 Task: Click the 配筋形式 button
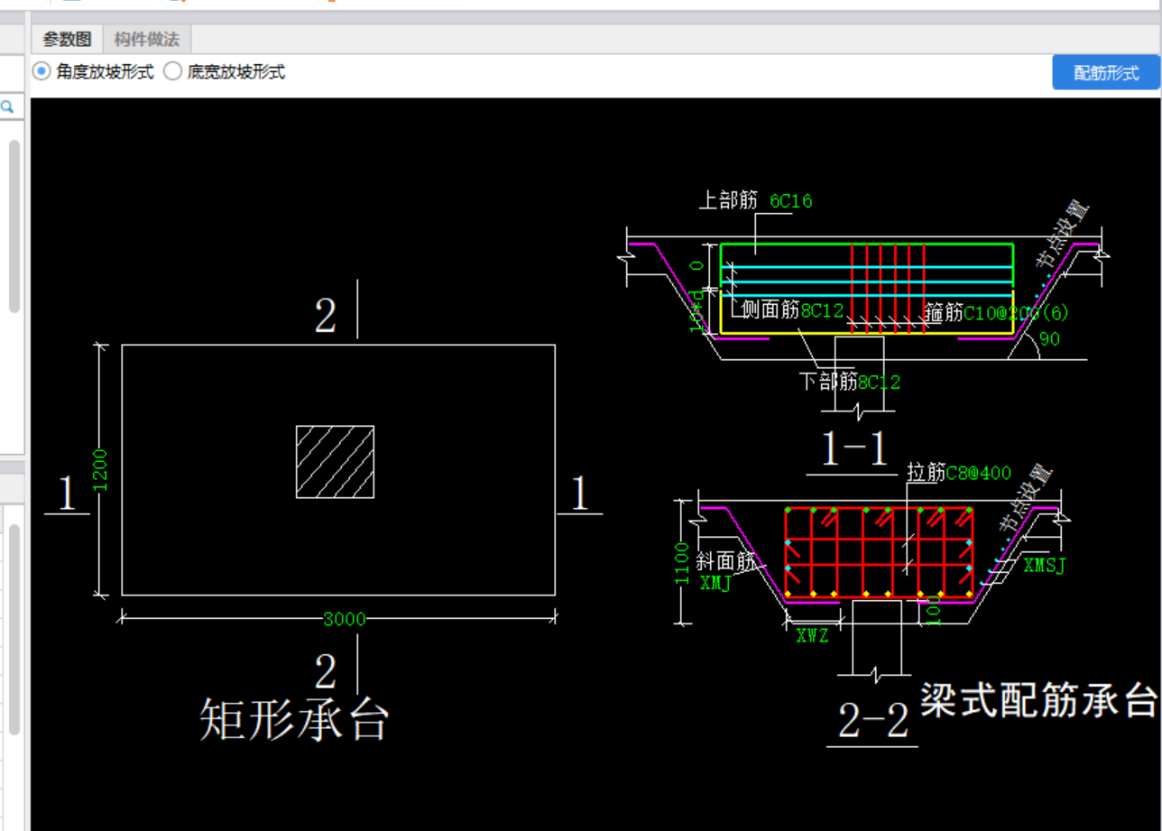1106,72
